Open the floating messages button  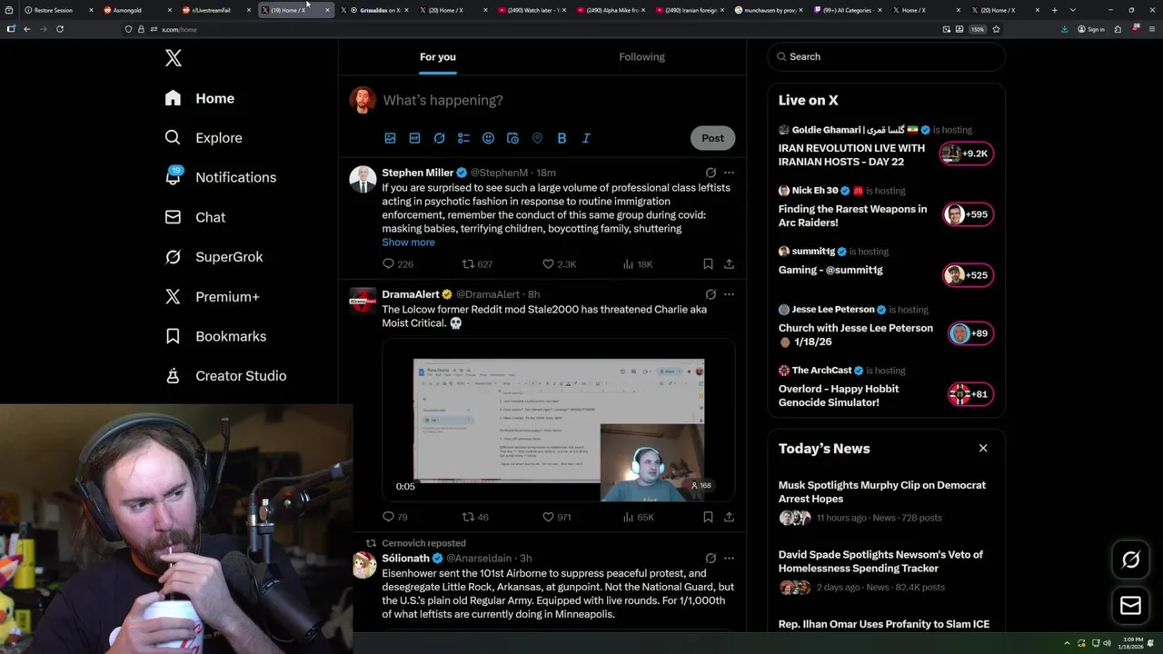pyautogui.click(x=1130, y=605)
